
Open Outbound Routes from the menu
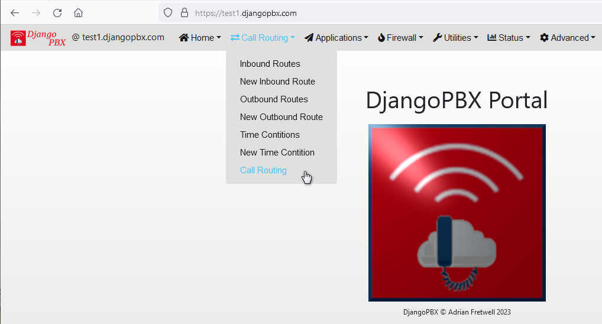[274, 99]
